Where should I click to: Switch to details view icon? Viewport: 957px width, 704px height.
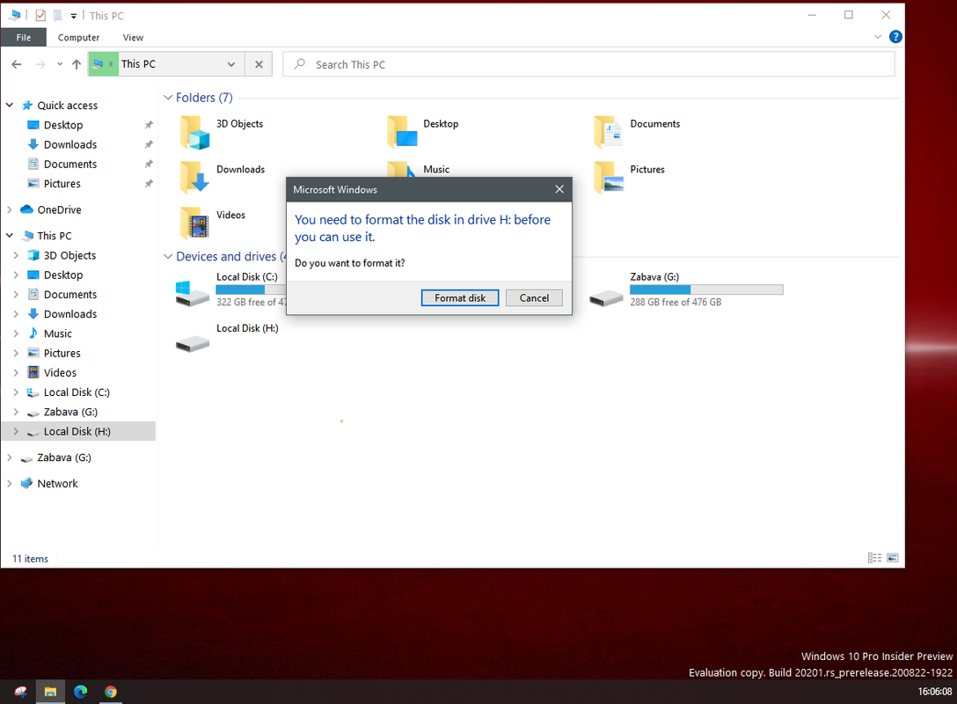pos(874,557)
